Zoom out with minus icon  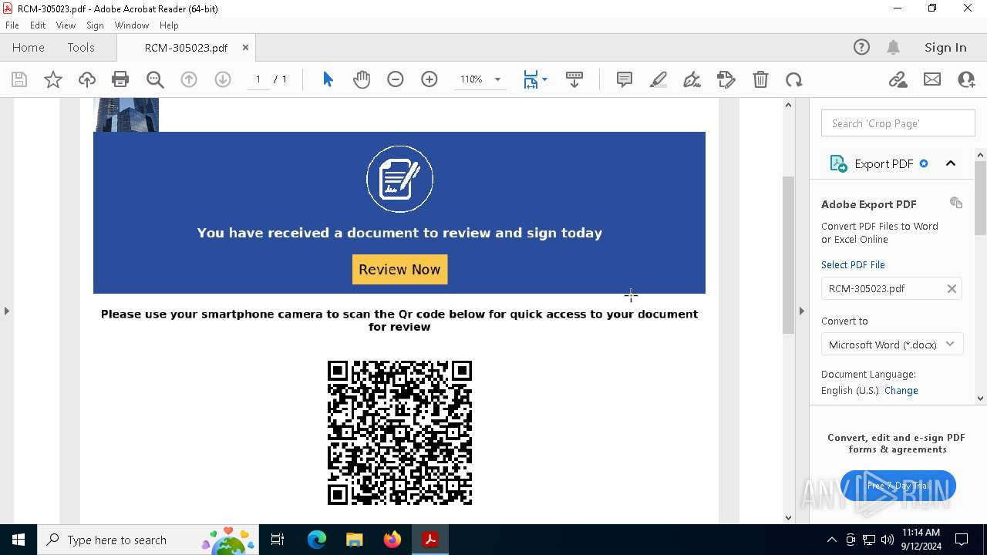396,79
